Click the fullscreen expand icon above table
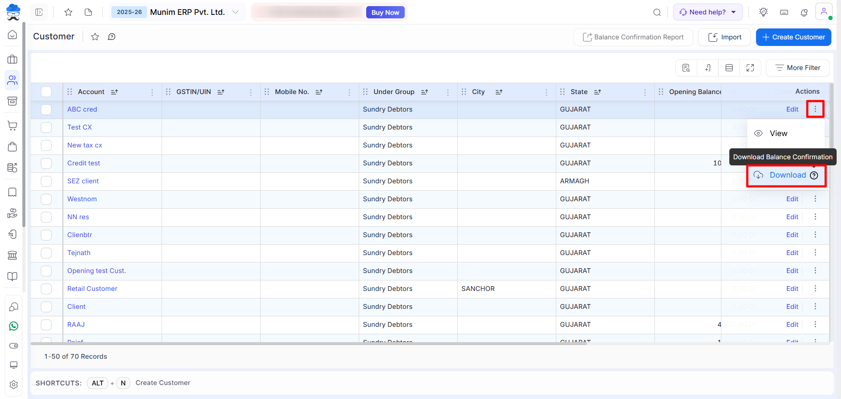Viewport: 841px width, 399px height. pos(750,68)
